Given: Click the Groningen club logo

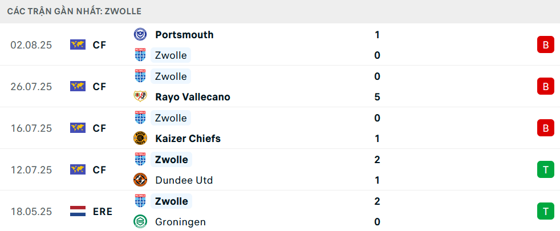Looking at the screenshot, I should [140, 222].
